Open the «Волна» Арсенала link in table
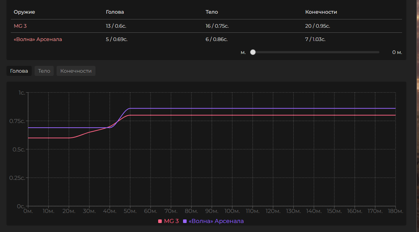This screenshot has height=232, width=419. click(x=38, y=39)
